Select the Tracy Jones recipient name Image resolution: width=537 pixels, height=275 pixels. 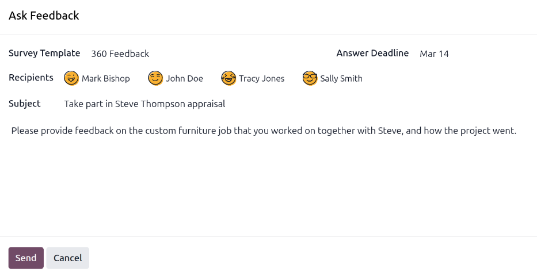pos(261,78)
